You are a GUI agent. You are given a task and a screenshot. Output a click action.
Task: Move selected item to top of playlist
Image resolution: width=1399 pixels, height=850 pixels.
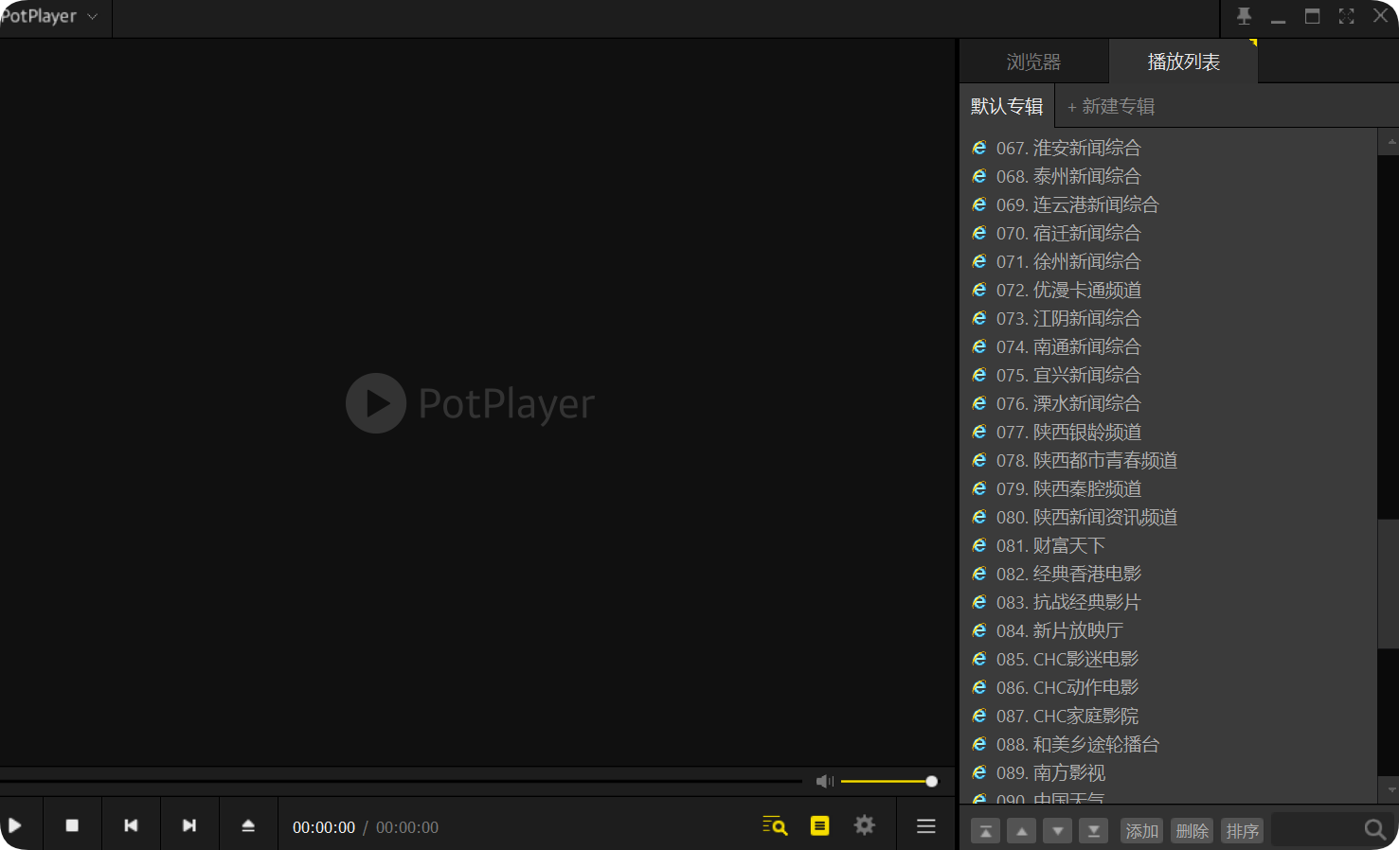985,831
